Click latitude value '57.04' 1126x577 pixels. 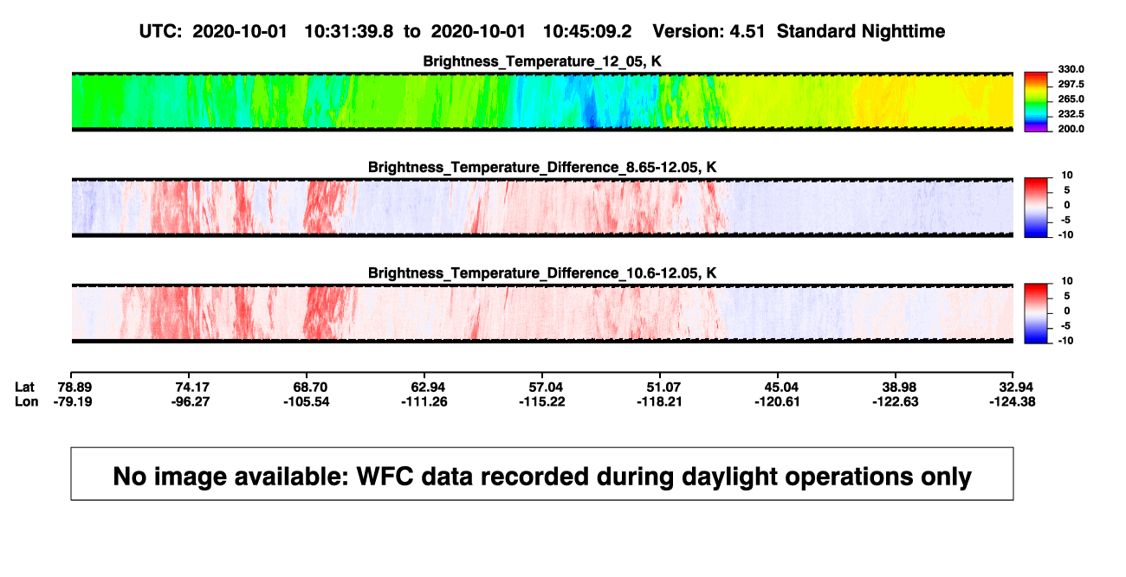(546, 386)
